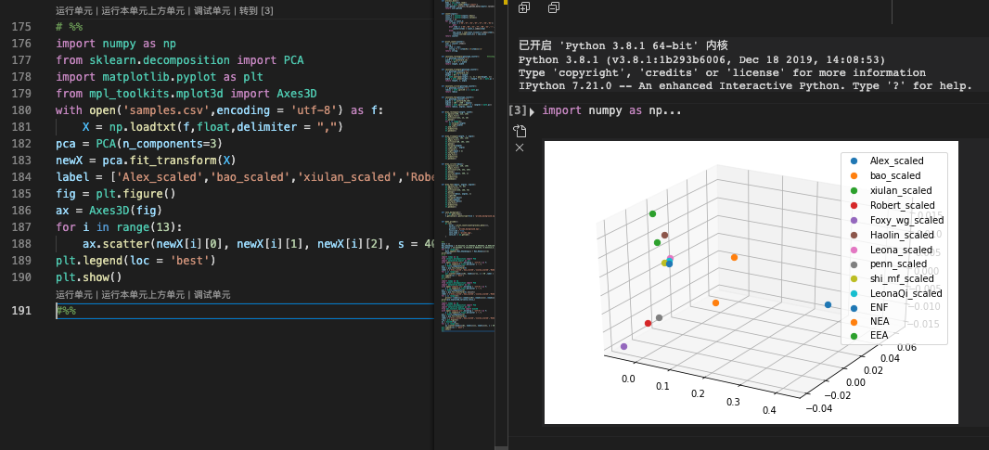The width and height of the screenshot is (989, 450).
Task: Click the purple scatter point in plot
Action: click(623, 346)
